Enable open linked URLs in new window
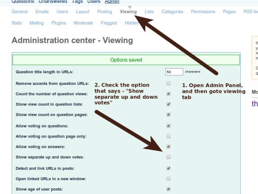This screenshot has width=258, height=194. (169, 178)
